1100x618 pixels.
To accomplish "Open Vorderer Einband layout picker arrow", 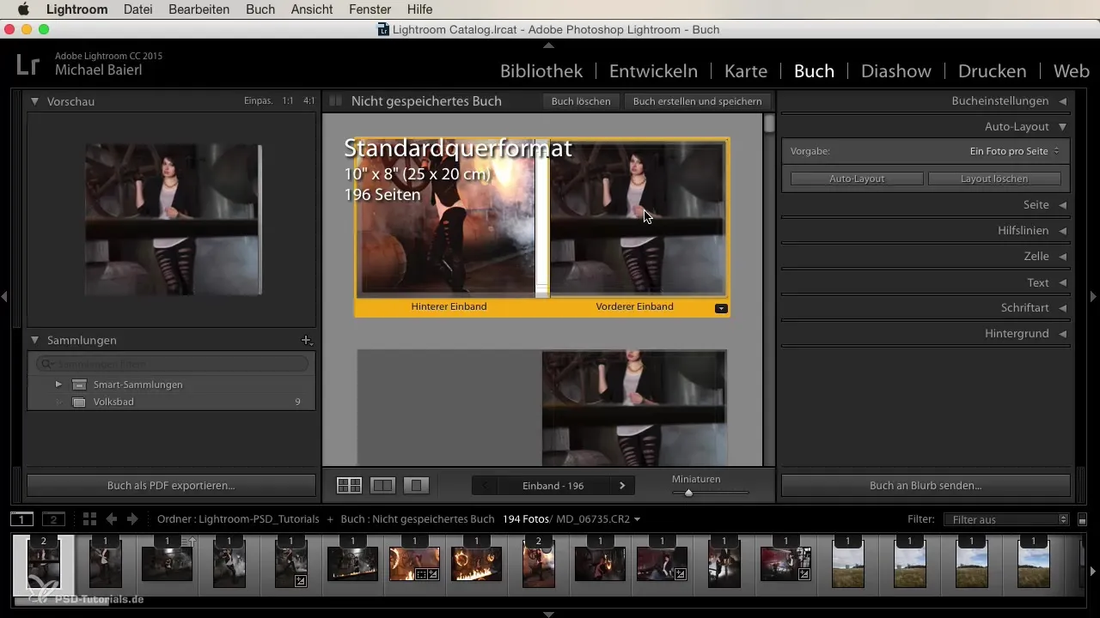I will (x=721, y=308).
